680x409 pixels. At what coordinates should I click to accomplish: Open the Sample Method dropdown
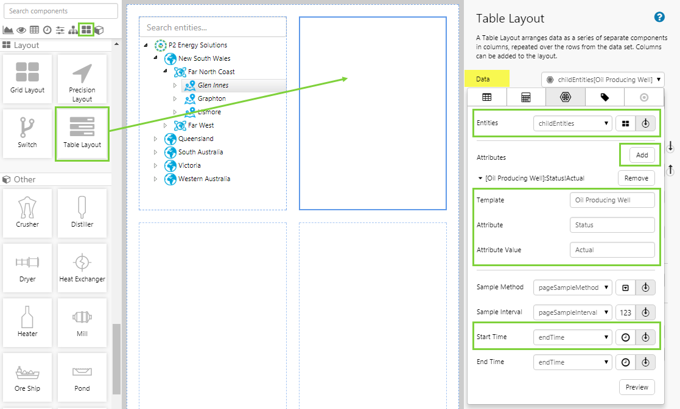(572, 287)
